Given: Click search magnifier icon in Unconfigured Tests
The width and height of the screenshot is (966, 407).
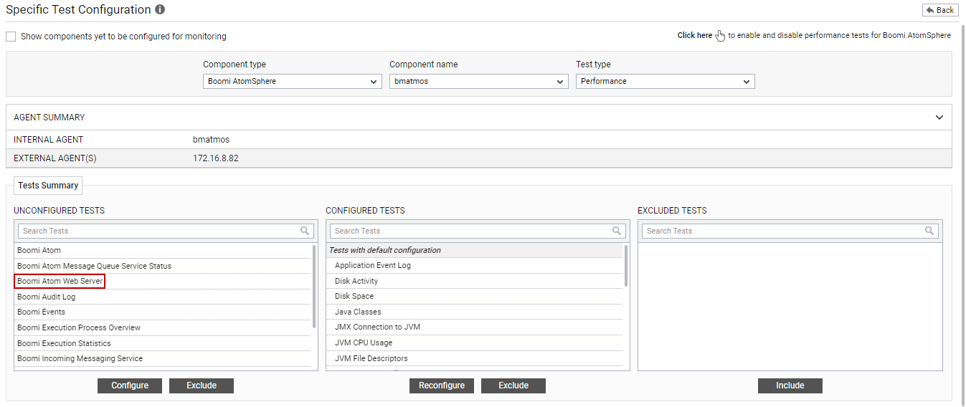Looking at the screenshot, I should (x=306, y=231).
